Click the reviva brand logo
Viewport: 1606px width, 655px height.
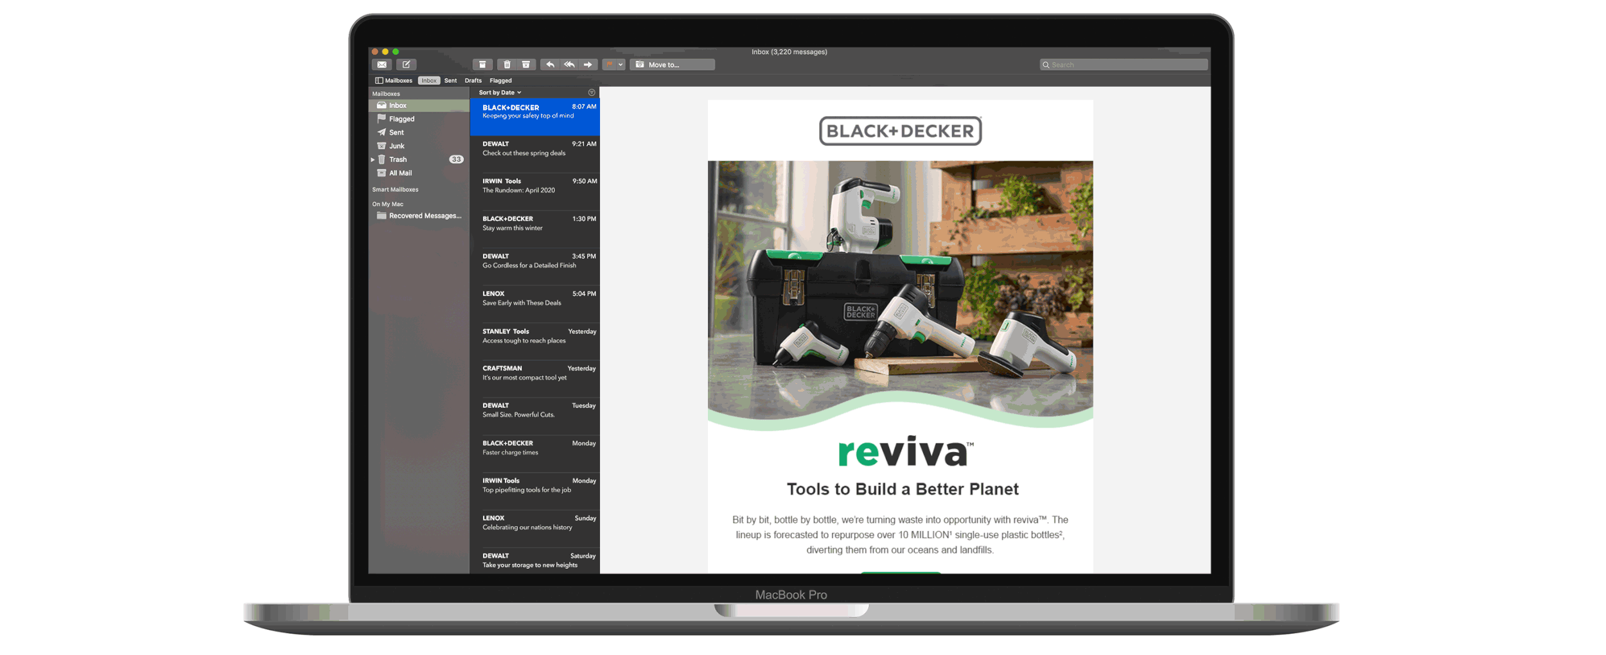905,452
